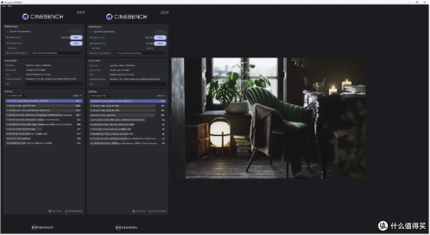
Task: Open CPU Single Core ranking selector dropdown
Action: coord(100,96)
